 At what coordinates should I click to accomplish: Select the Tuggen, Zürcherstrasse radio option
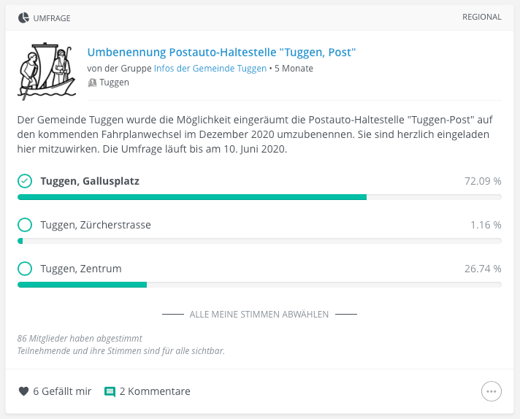coord(25,225)
